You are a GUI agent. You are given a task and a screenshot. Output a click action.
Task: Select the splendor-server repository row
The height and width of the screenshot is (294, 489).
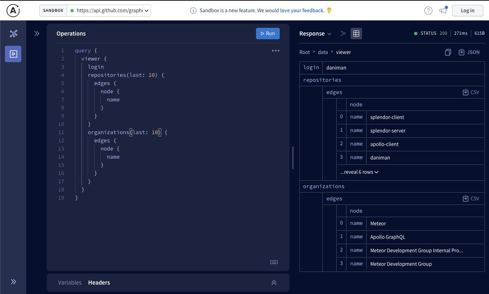(x=410, y=130)
